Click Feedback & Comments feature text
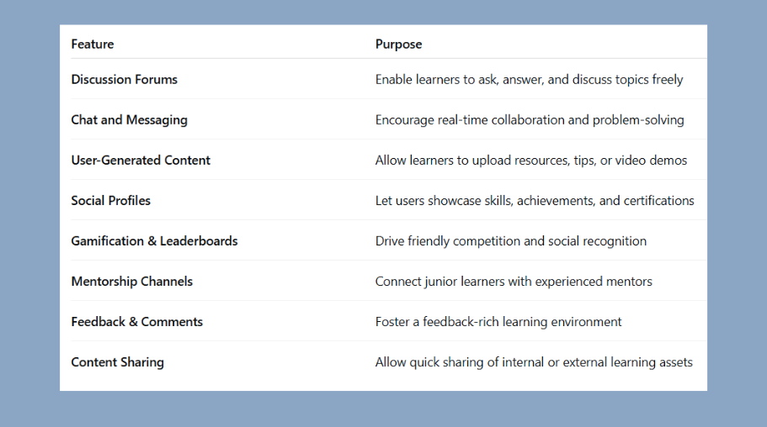Image resolution: width=767 pixels, height=427 pixels. tap(137, 321)
